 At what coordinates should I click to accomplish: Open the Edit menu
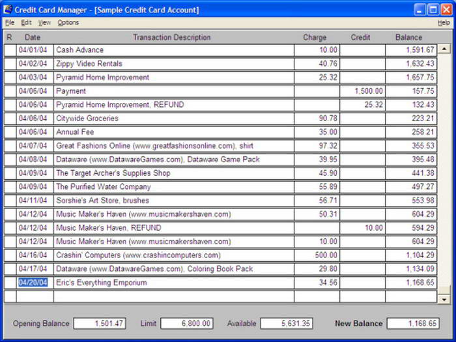coord(26,23)
